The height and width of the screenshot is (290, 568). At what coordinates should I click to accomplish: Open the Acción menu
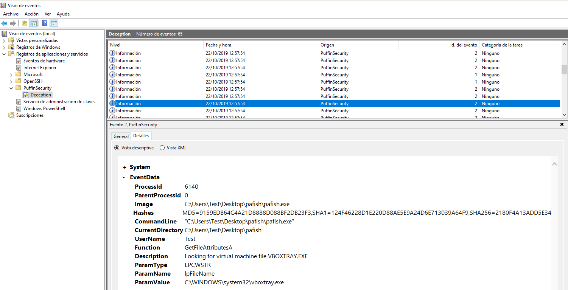coord(31,14)
